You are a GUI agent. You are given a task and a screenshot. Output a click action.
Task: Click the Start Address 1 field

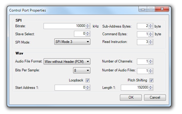(x=70, y=88)
